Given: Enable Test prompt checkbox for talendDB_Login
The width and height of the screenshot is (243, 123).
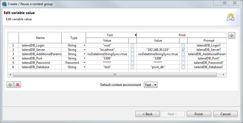Looking at the screenshot, I should 132,45.
